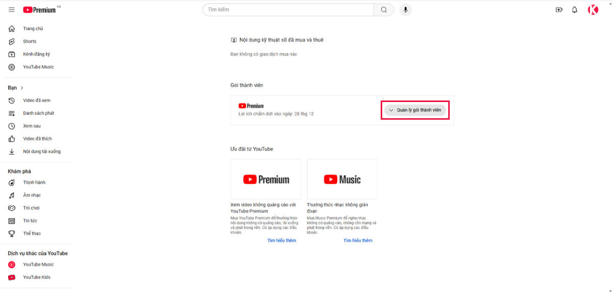Click Âm nhạc text in Khám phá
Screen dimensions: 613x292
32,196
